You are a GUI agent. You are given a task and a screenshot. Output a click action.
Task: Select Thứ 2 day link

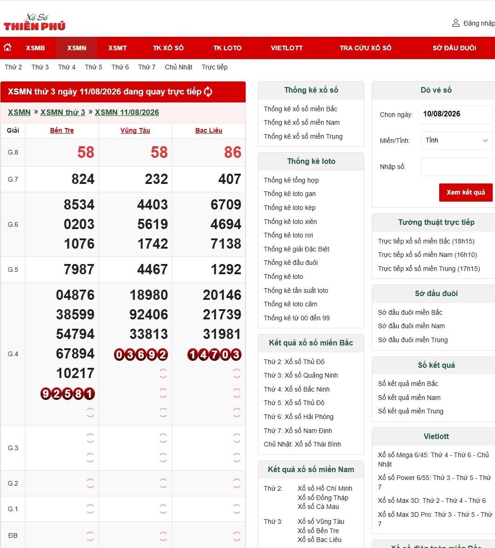[x=13, y=67]
